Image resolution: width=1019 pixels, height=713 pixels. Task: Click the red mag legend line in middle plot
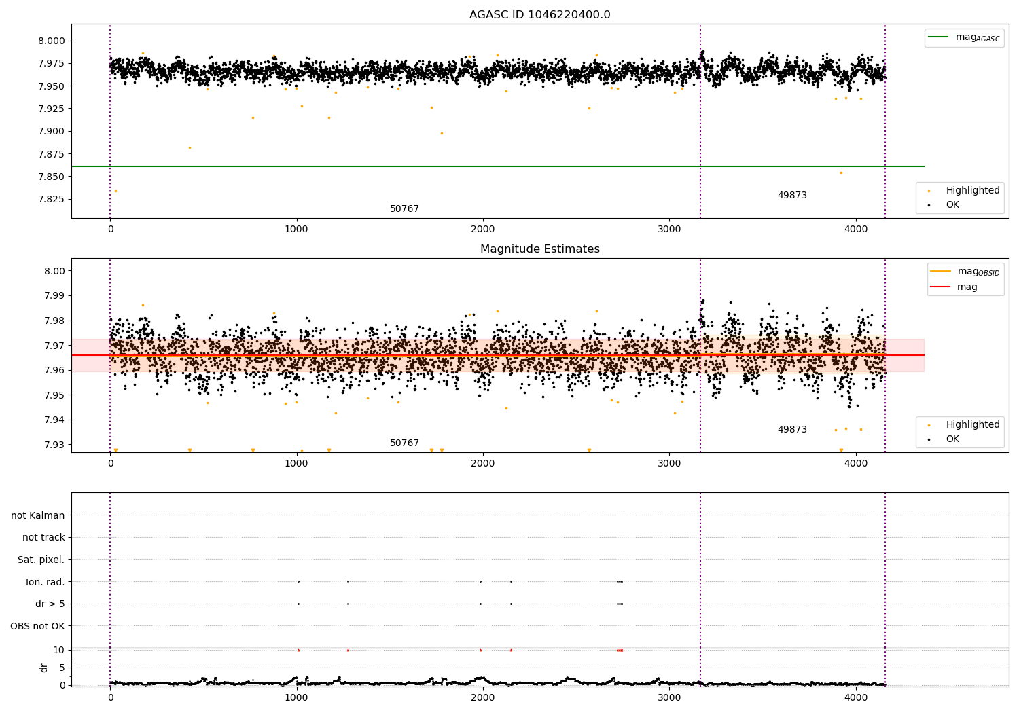[940, 287]
